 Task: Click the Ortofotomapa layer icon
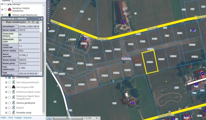(13, 78)
